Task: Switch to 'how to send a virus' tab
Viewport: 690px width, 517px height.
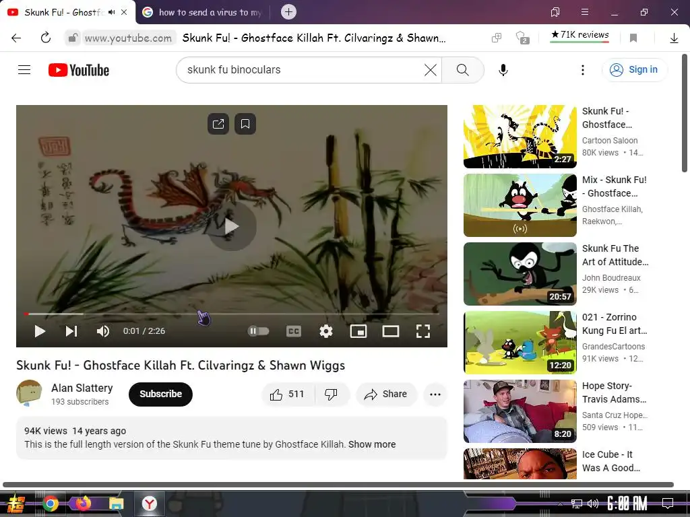Action: click(x=203, y=12)
